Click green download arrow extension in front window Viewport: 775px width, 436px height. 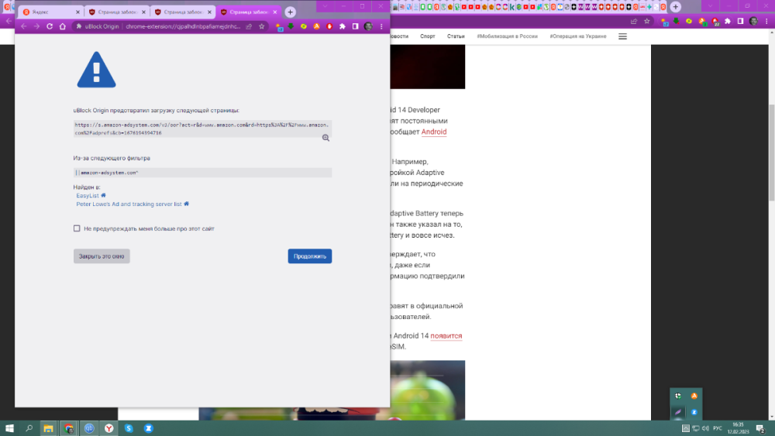click(291, 26)
